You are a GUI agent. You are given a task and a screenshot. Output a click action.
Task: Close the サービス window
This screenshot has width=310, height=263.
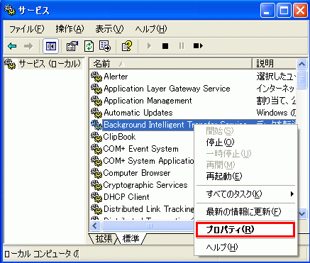pyautogui.click(x=300, y=11)
